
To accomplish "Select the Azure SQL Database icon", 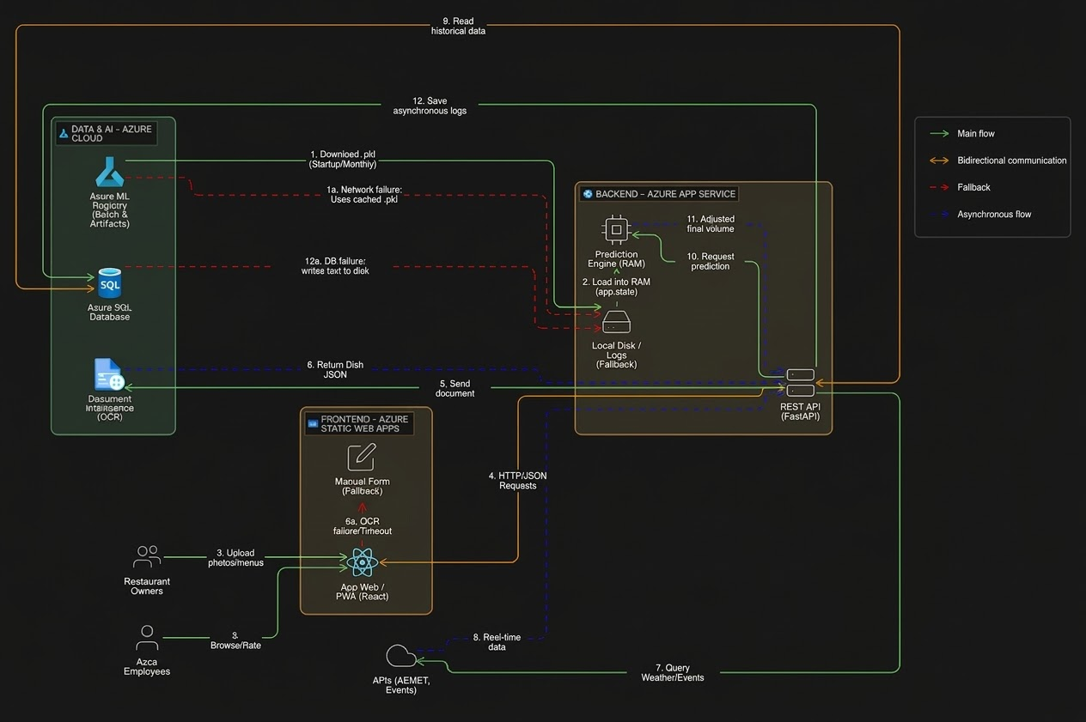I will click(110, 283).
